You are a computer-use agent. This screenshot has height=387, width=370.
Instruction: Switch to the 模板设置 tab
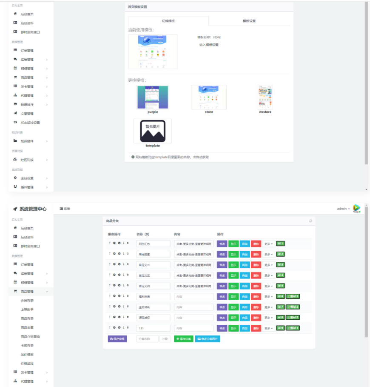click(249, 21)
